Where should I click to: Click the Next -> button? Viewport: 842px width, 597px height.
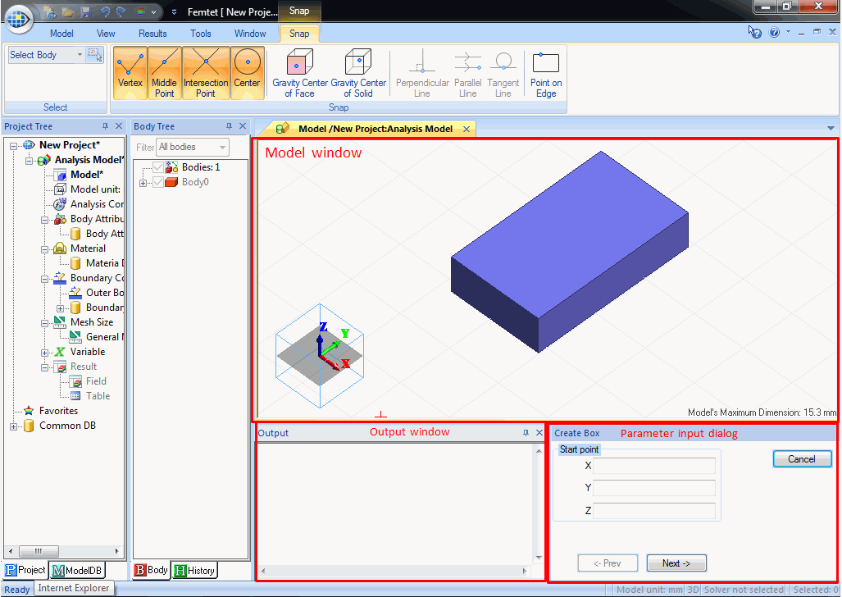click(676, 563)
